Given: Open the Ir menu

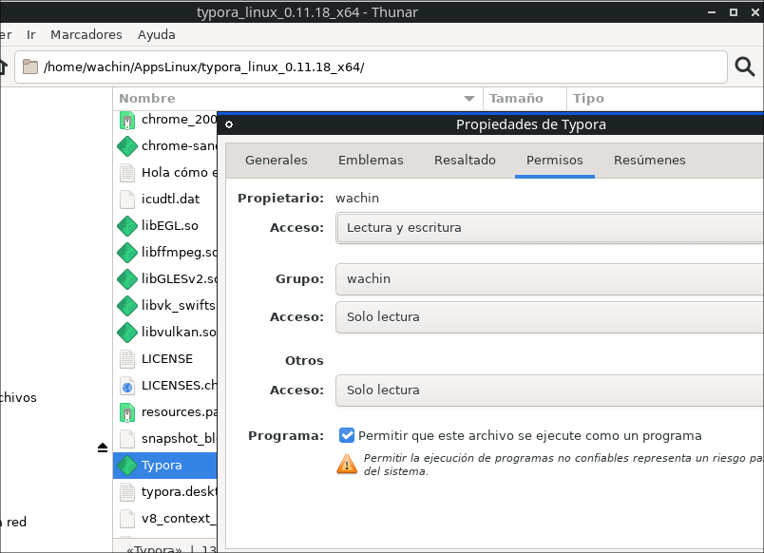Looking at the screenshot, I should (31, 35).
